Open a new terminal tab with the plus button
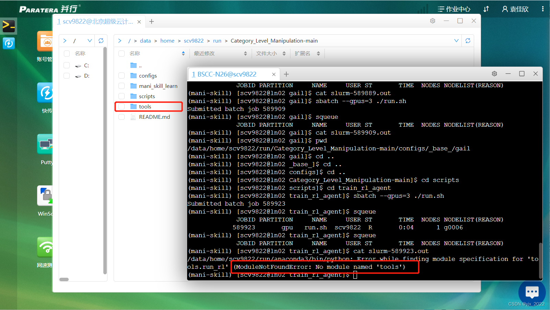550x310 pixels. [x=286, y=74]
